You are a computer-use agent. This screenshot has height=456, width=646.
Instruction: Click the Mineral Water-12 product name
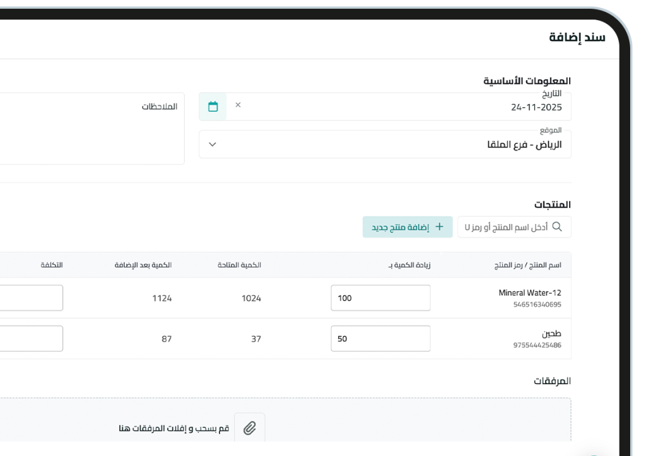[x=530, y=292]
